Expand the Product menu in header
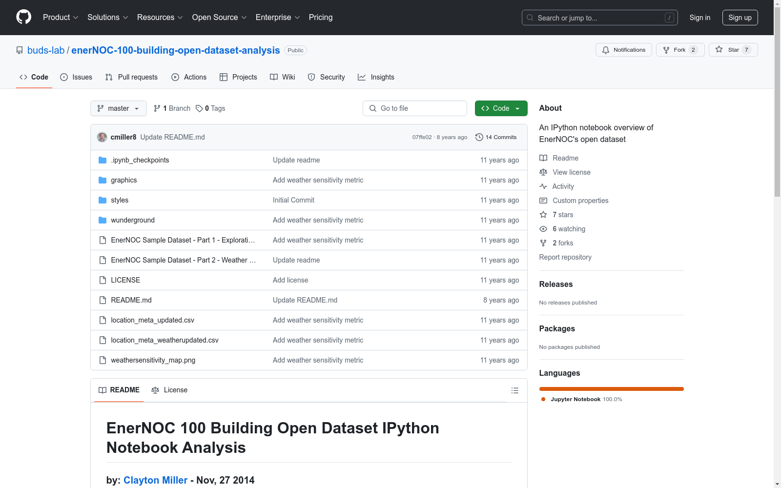The image size is (781, 488). (x=61, y=18)
